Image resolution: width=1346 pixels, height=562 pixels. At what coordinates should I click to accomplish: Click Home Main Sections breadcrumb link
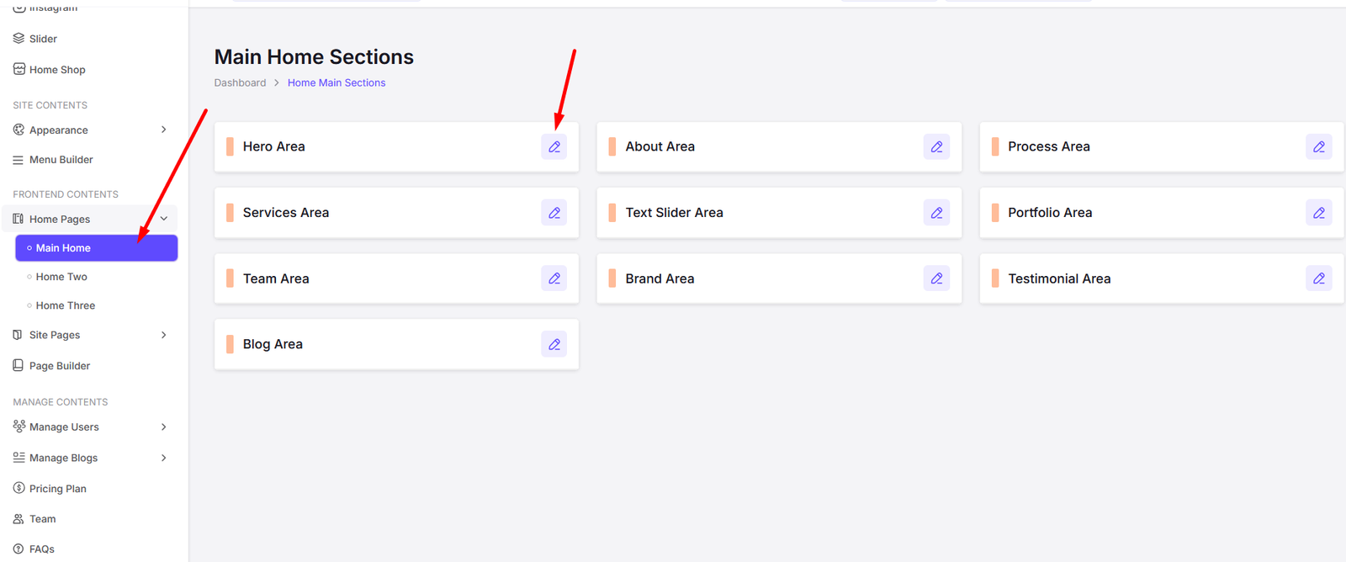[336, 82]
